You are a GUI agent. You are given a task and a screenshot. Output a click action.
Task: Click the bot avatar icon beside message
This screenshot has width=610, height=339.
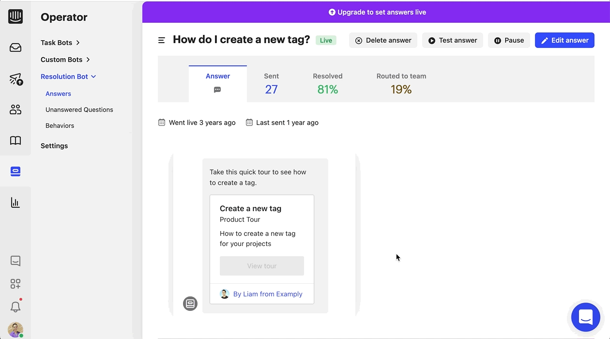(x=190, y=304)
